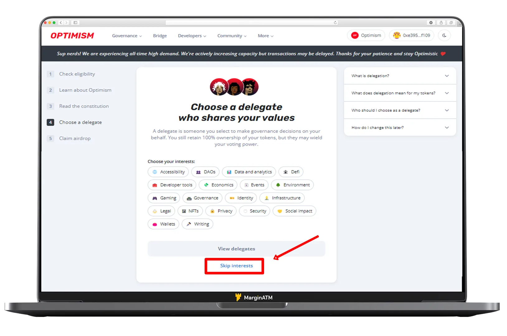Select step 4 Choose a delegate
The image size is (507, 336).
74,122
